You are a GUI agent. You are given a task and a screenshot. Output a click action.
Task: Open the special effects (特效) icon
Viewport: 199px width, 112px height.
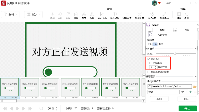click(179, 15)
